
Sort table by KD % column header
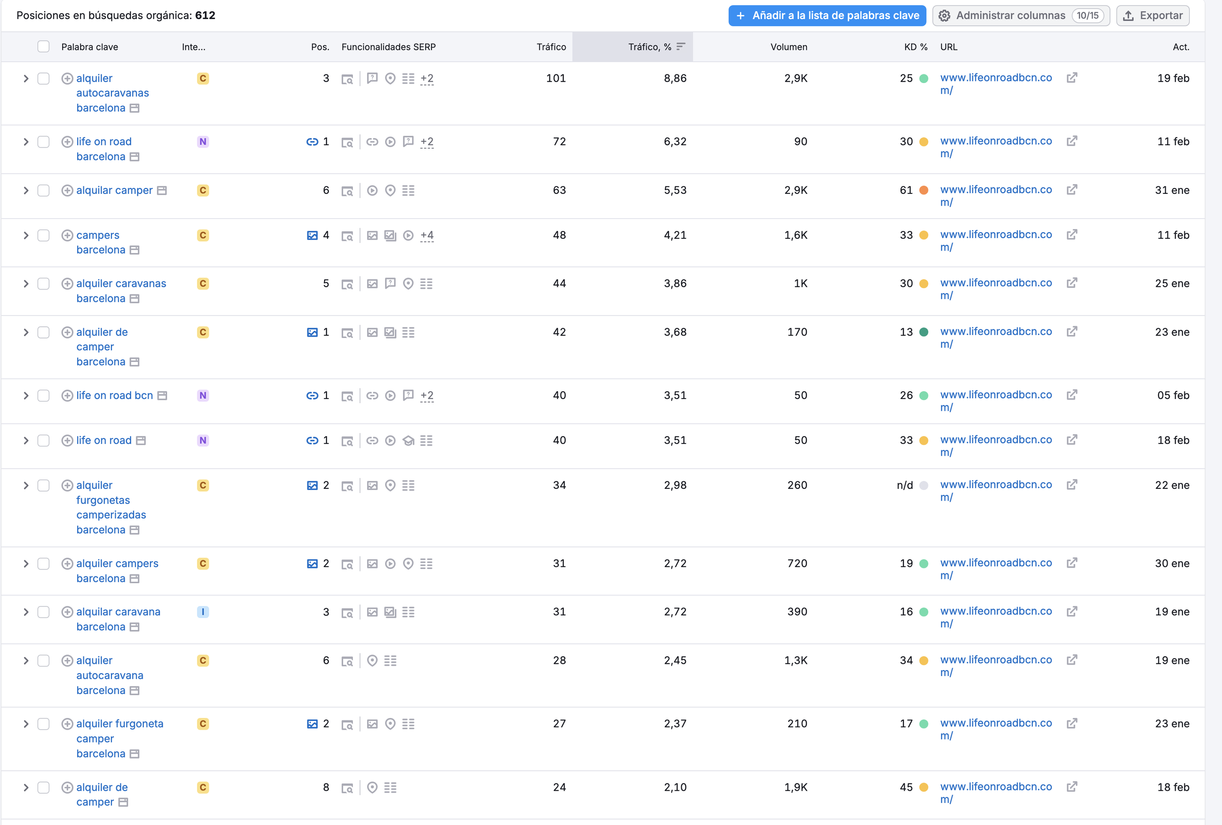(915, 47)
